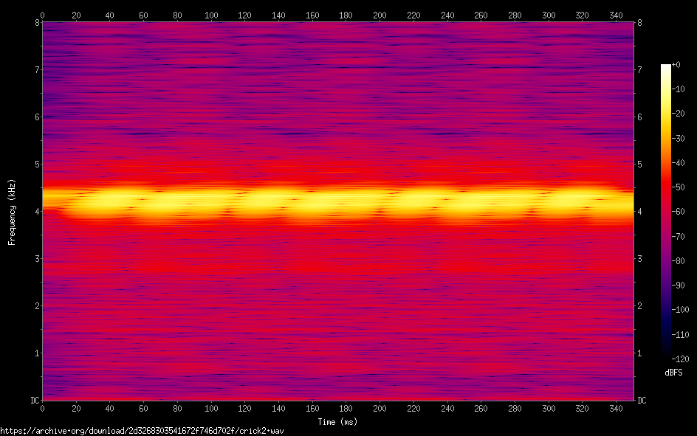The image size is (697, 436).
Task: Click the dBFS color scale bar
Action: (x=666, y=211)
